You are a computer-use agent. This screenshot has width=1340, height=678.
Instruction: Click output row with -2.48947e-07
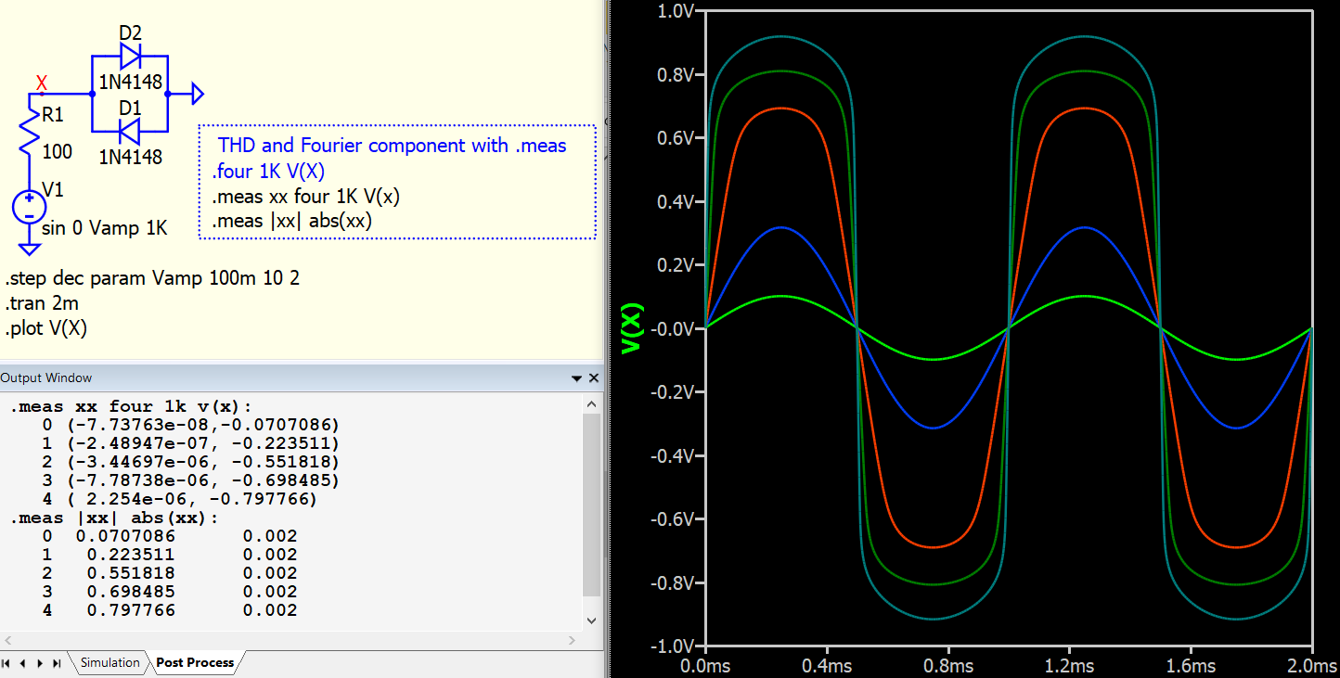point(191,443)
